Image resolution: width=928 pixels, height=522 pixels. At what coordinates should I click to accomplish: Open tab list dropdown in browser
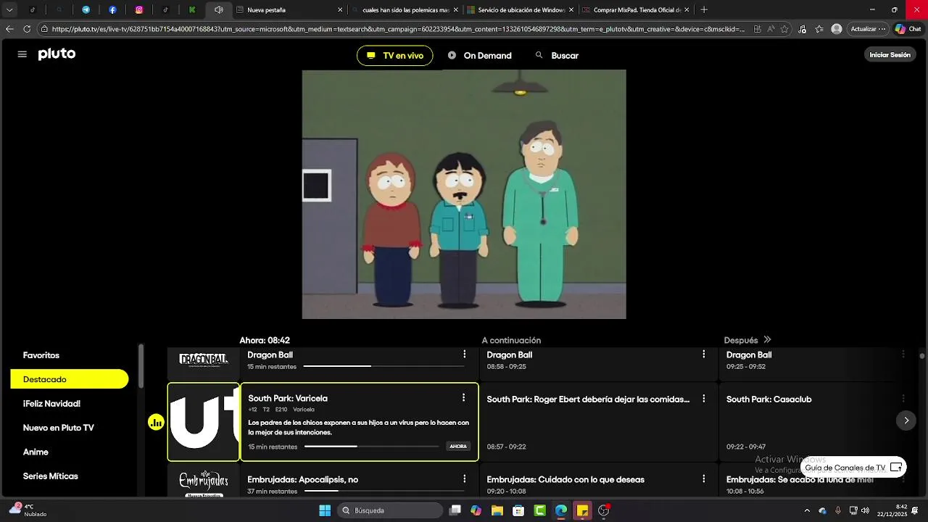[x=9, y=10]
